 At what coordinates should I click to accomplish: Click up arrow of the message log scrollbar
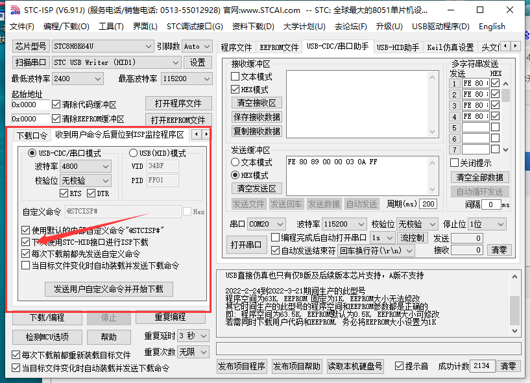pos(514,277)
